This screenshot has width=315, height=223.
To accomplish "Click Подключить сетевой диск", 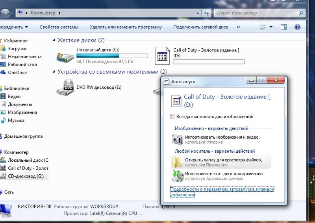I will pyautogui.click(x=201, y=27).
